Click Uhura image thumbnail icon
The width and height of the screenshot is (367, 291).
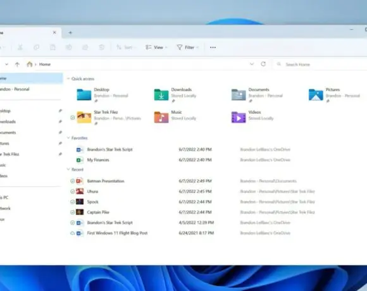[x=80, y=191]
